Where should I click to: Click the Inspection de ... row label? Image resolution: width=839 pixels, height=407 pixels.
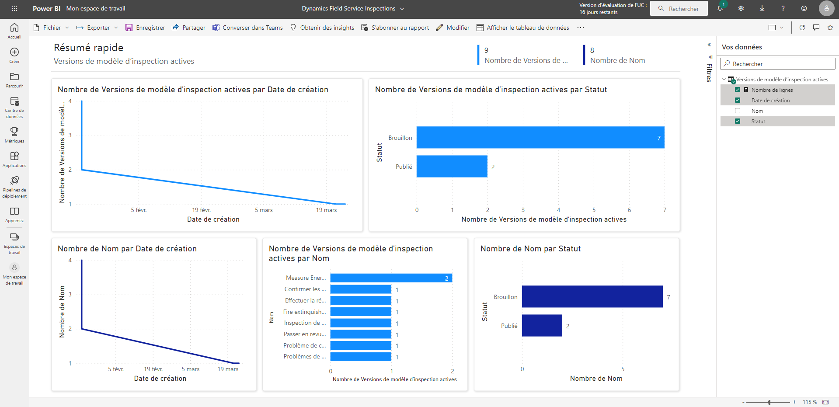point(305,323)
